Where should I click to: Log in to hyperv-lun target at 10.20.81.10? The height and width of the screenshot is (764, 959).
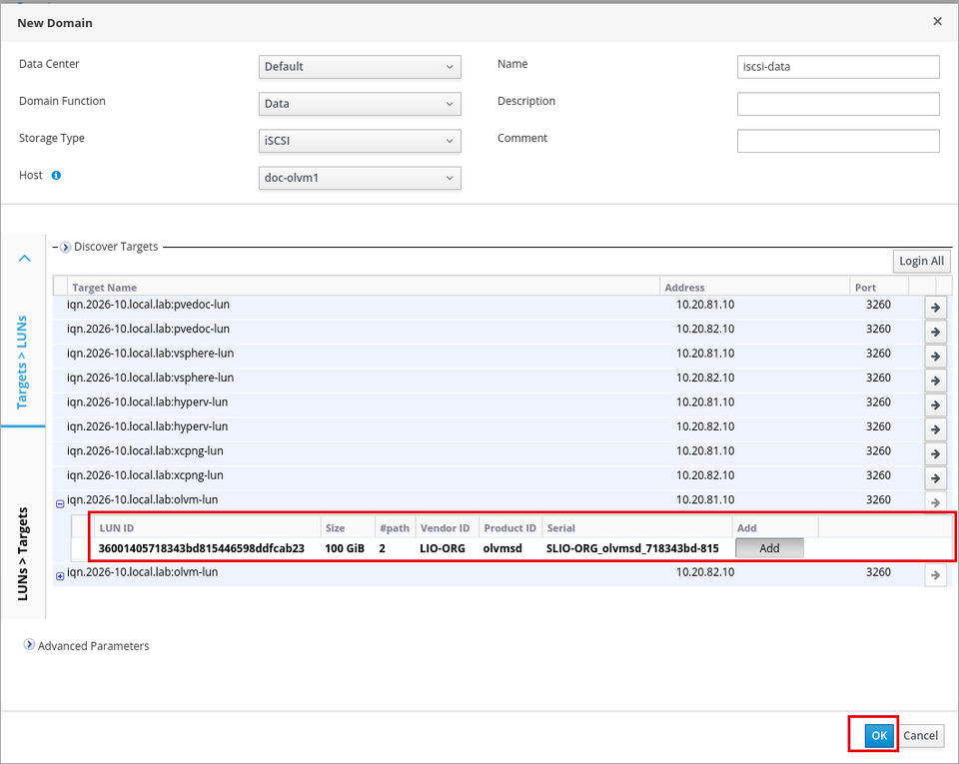point(935,405)
